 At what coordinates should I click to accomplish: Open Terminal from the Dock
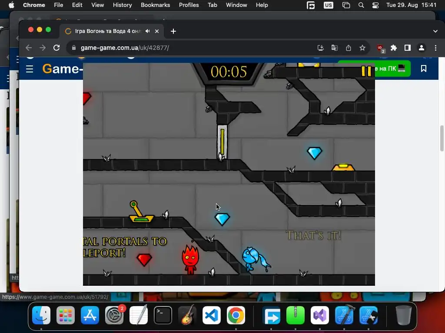pos(163,315)
